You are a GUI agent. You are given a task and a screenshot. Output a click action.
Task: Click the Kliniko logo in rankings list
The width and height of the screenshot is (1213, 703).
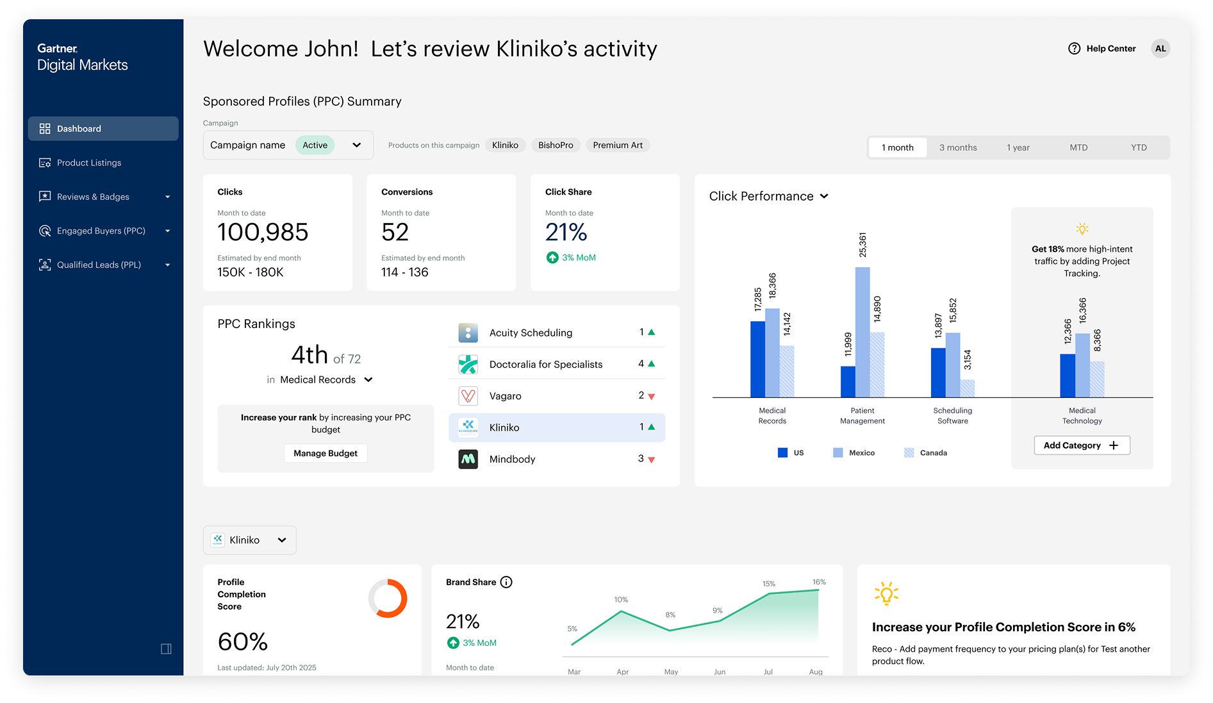[x=468, y=427]
